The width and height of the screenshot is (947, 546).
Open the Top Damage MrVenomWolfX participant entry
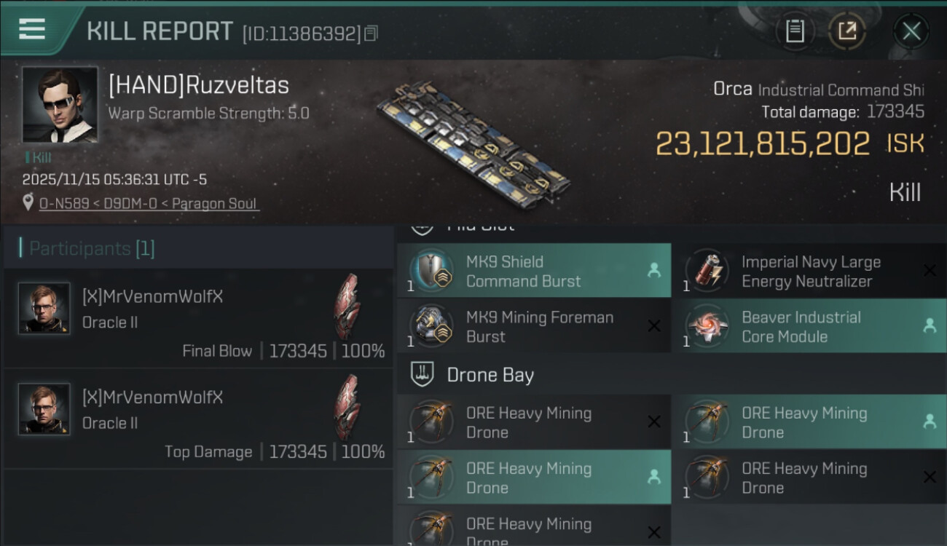198,419
